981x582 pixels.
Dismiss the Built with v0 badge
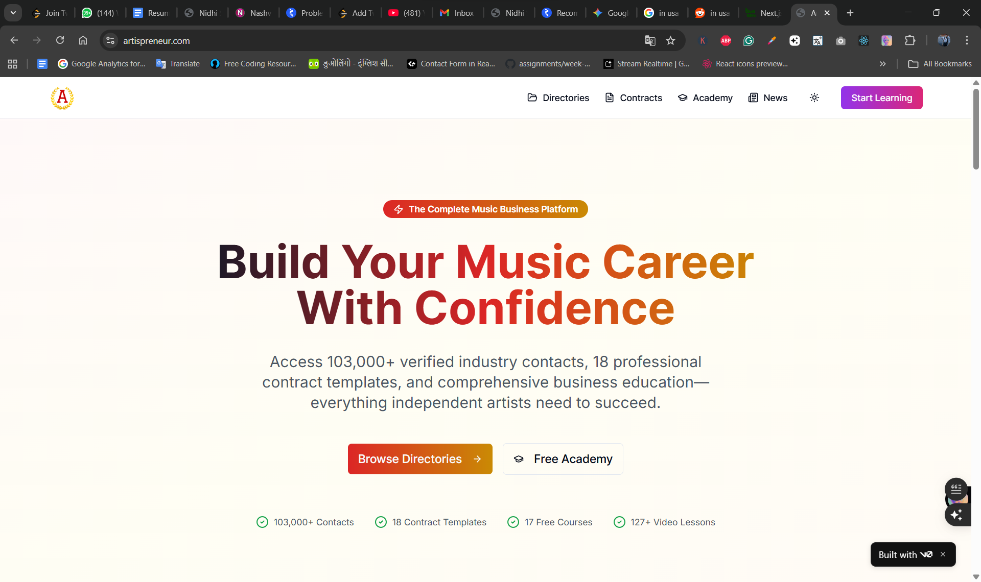click(x=943, y=554)
